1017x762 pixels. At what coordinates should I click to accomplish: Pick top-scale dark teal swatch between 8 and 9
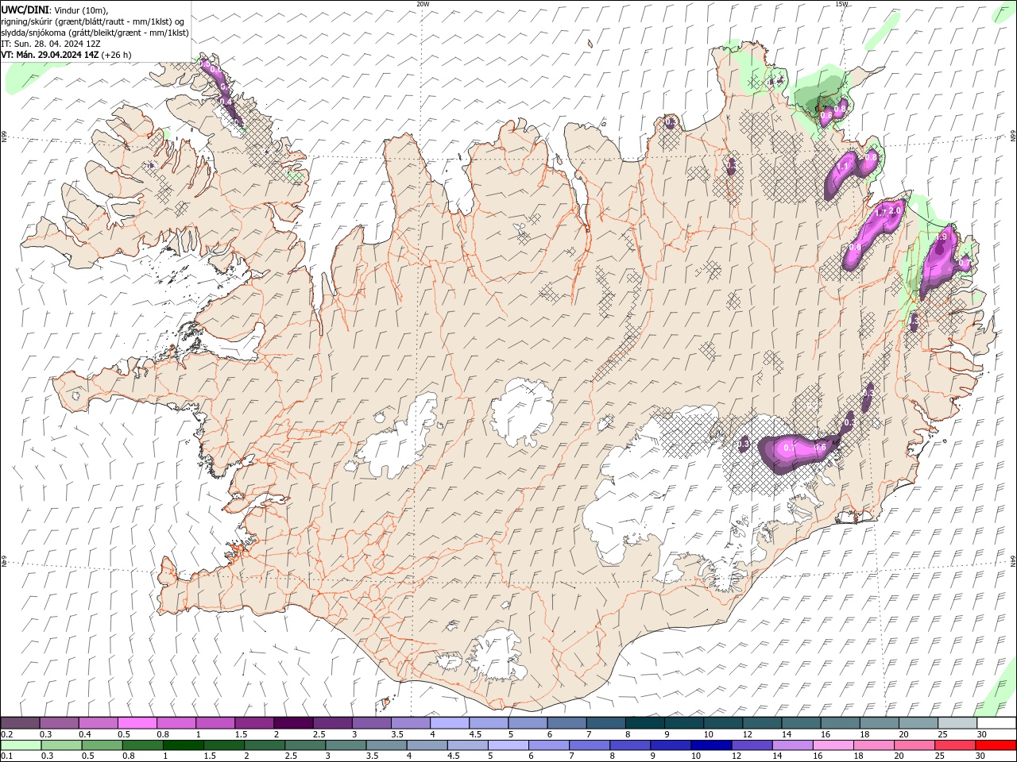point(645,723)
